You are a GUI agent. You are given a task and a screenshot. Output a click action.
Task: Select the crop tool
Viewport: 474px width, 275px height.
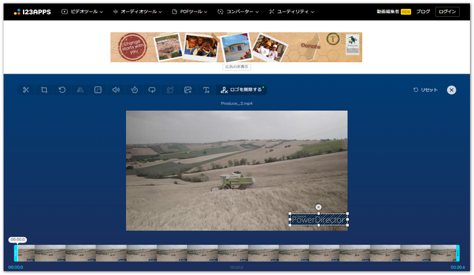coord(44,90)
